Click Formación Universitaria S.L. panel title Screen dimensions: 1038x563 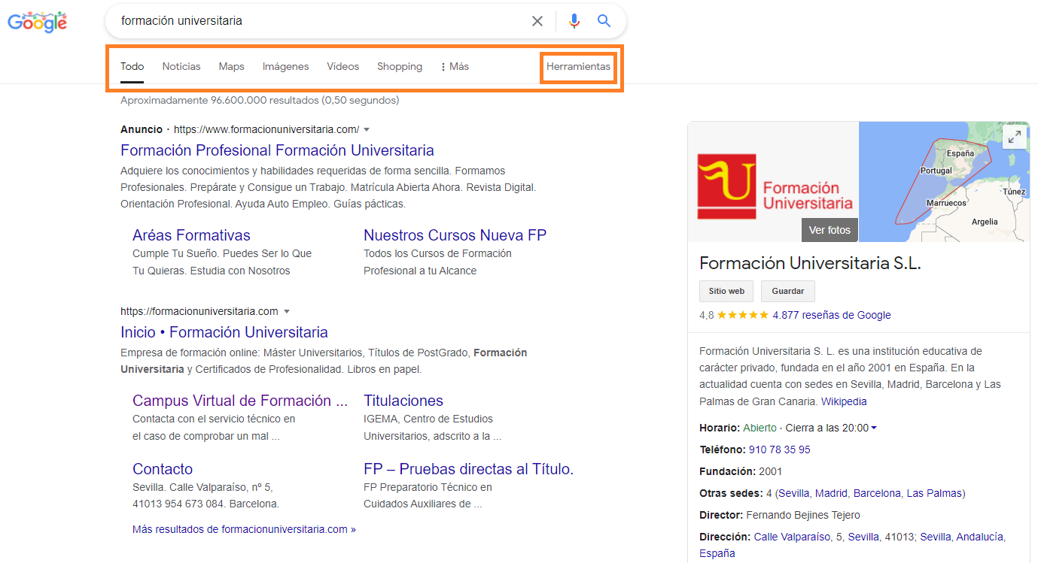tap(810, 263)
